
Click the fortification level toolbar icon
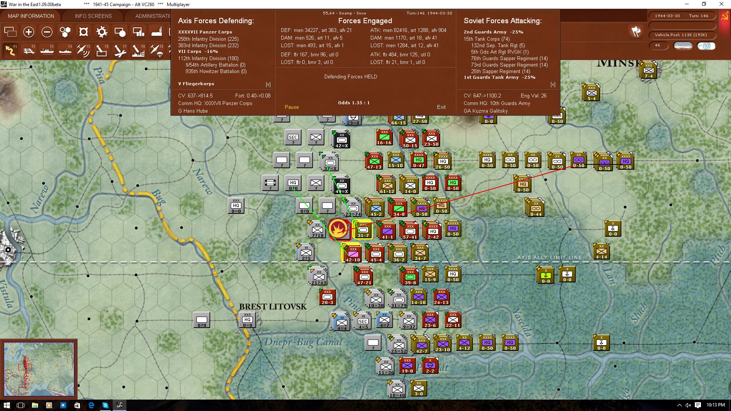83,32
